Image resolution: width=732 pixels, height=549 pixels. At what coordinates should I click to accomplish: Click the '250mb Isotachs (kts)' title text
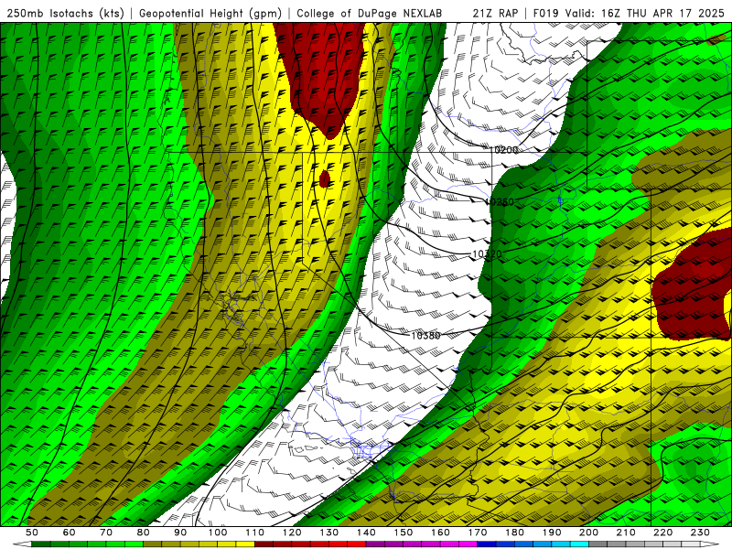pyautogui.click(x=65, y=13)
